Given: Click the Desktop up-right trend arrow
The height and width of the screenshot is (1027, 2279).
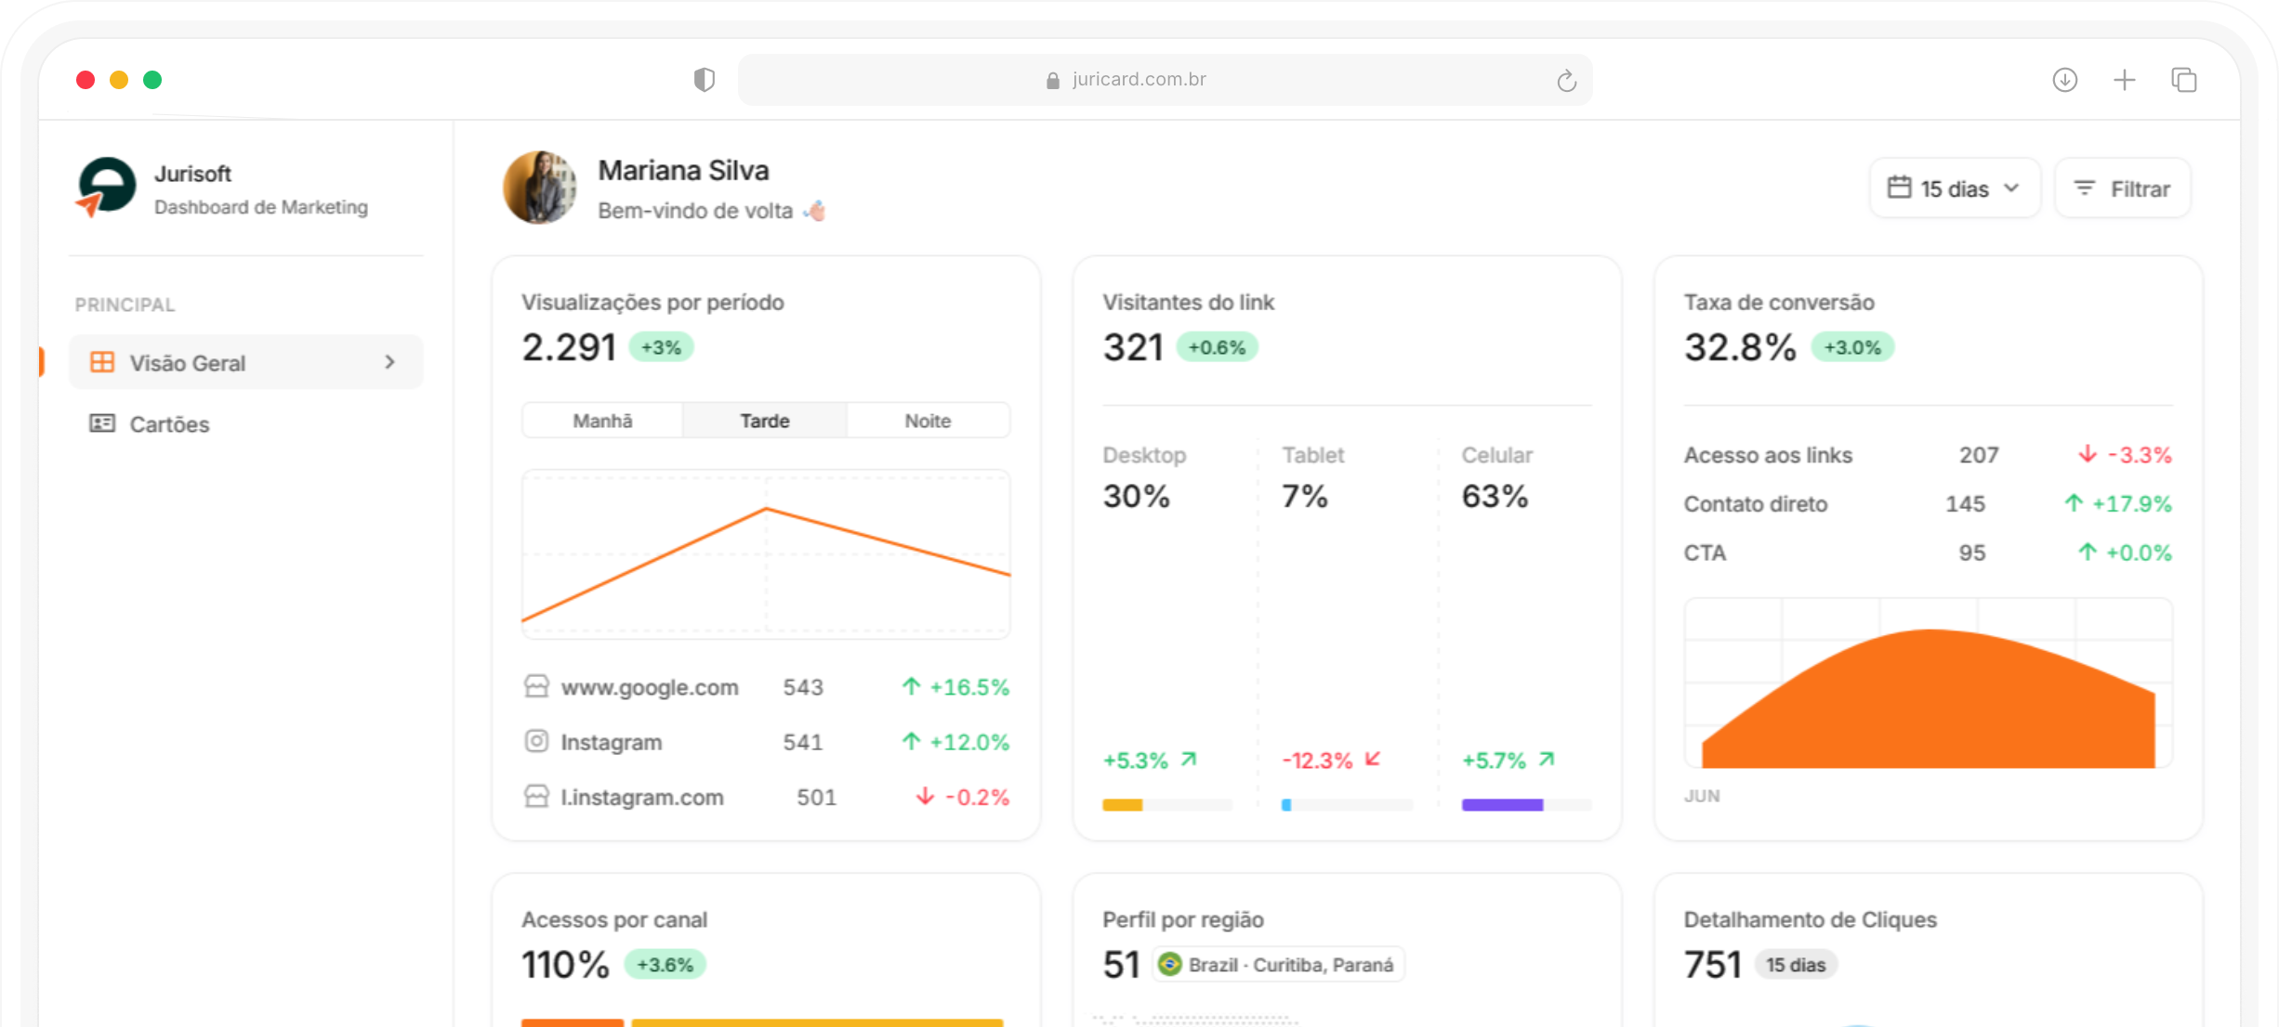Looking at the screenshot, I should tap(1189, 760).
